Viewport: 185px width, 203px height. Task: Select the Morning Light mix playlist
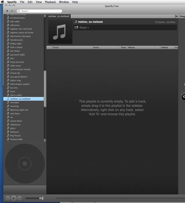tap(19, 110)
